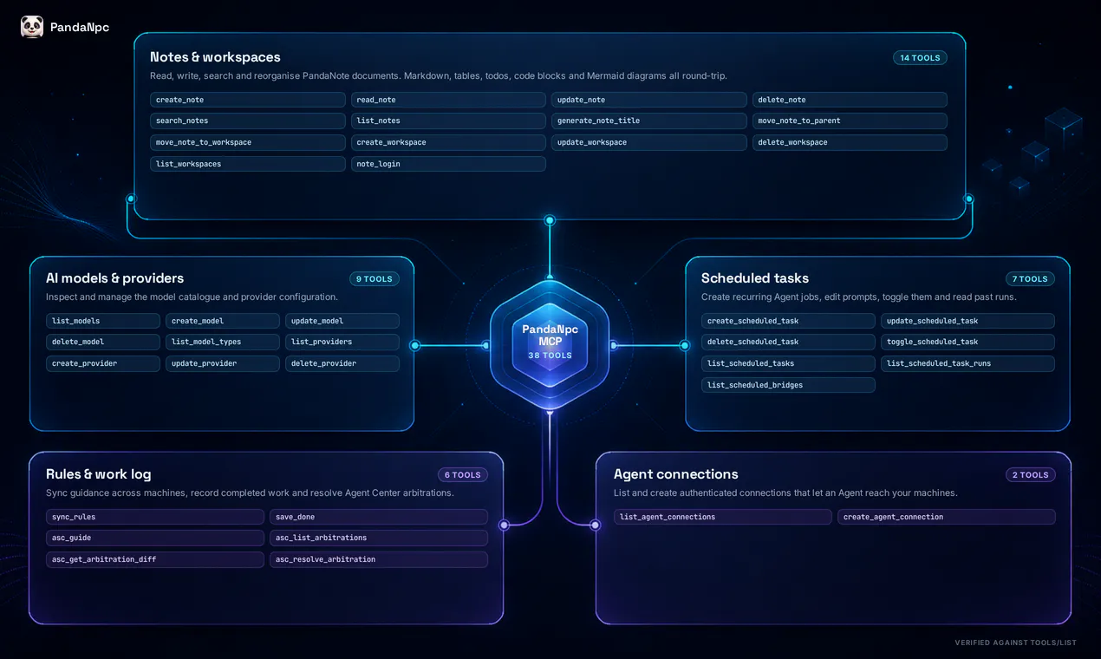Click delete_provider chip
1101x659 pixels.
pos(342,363)
